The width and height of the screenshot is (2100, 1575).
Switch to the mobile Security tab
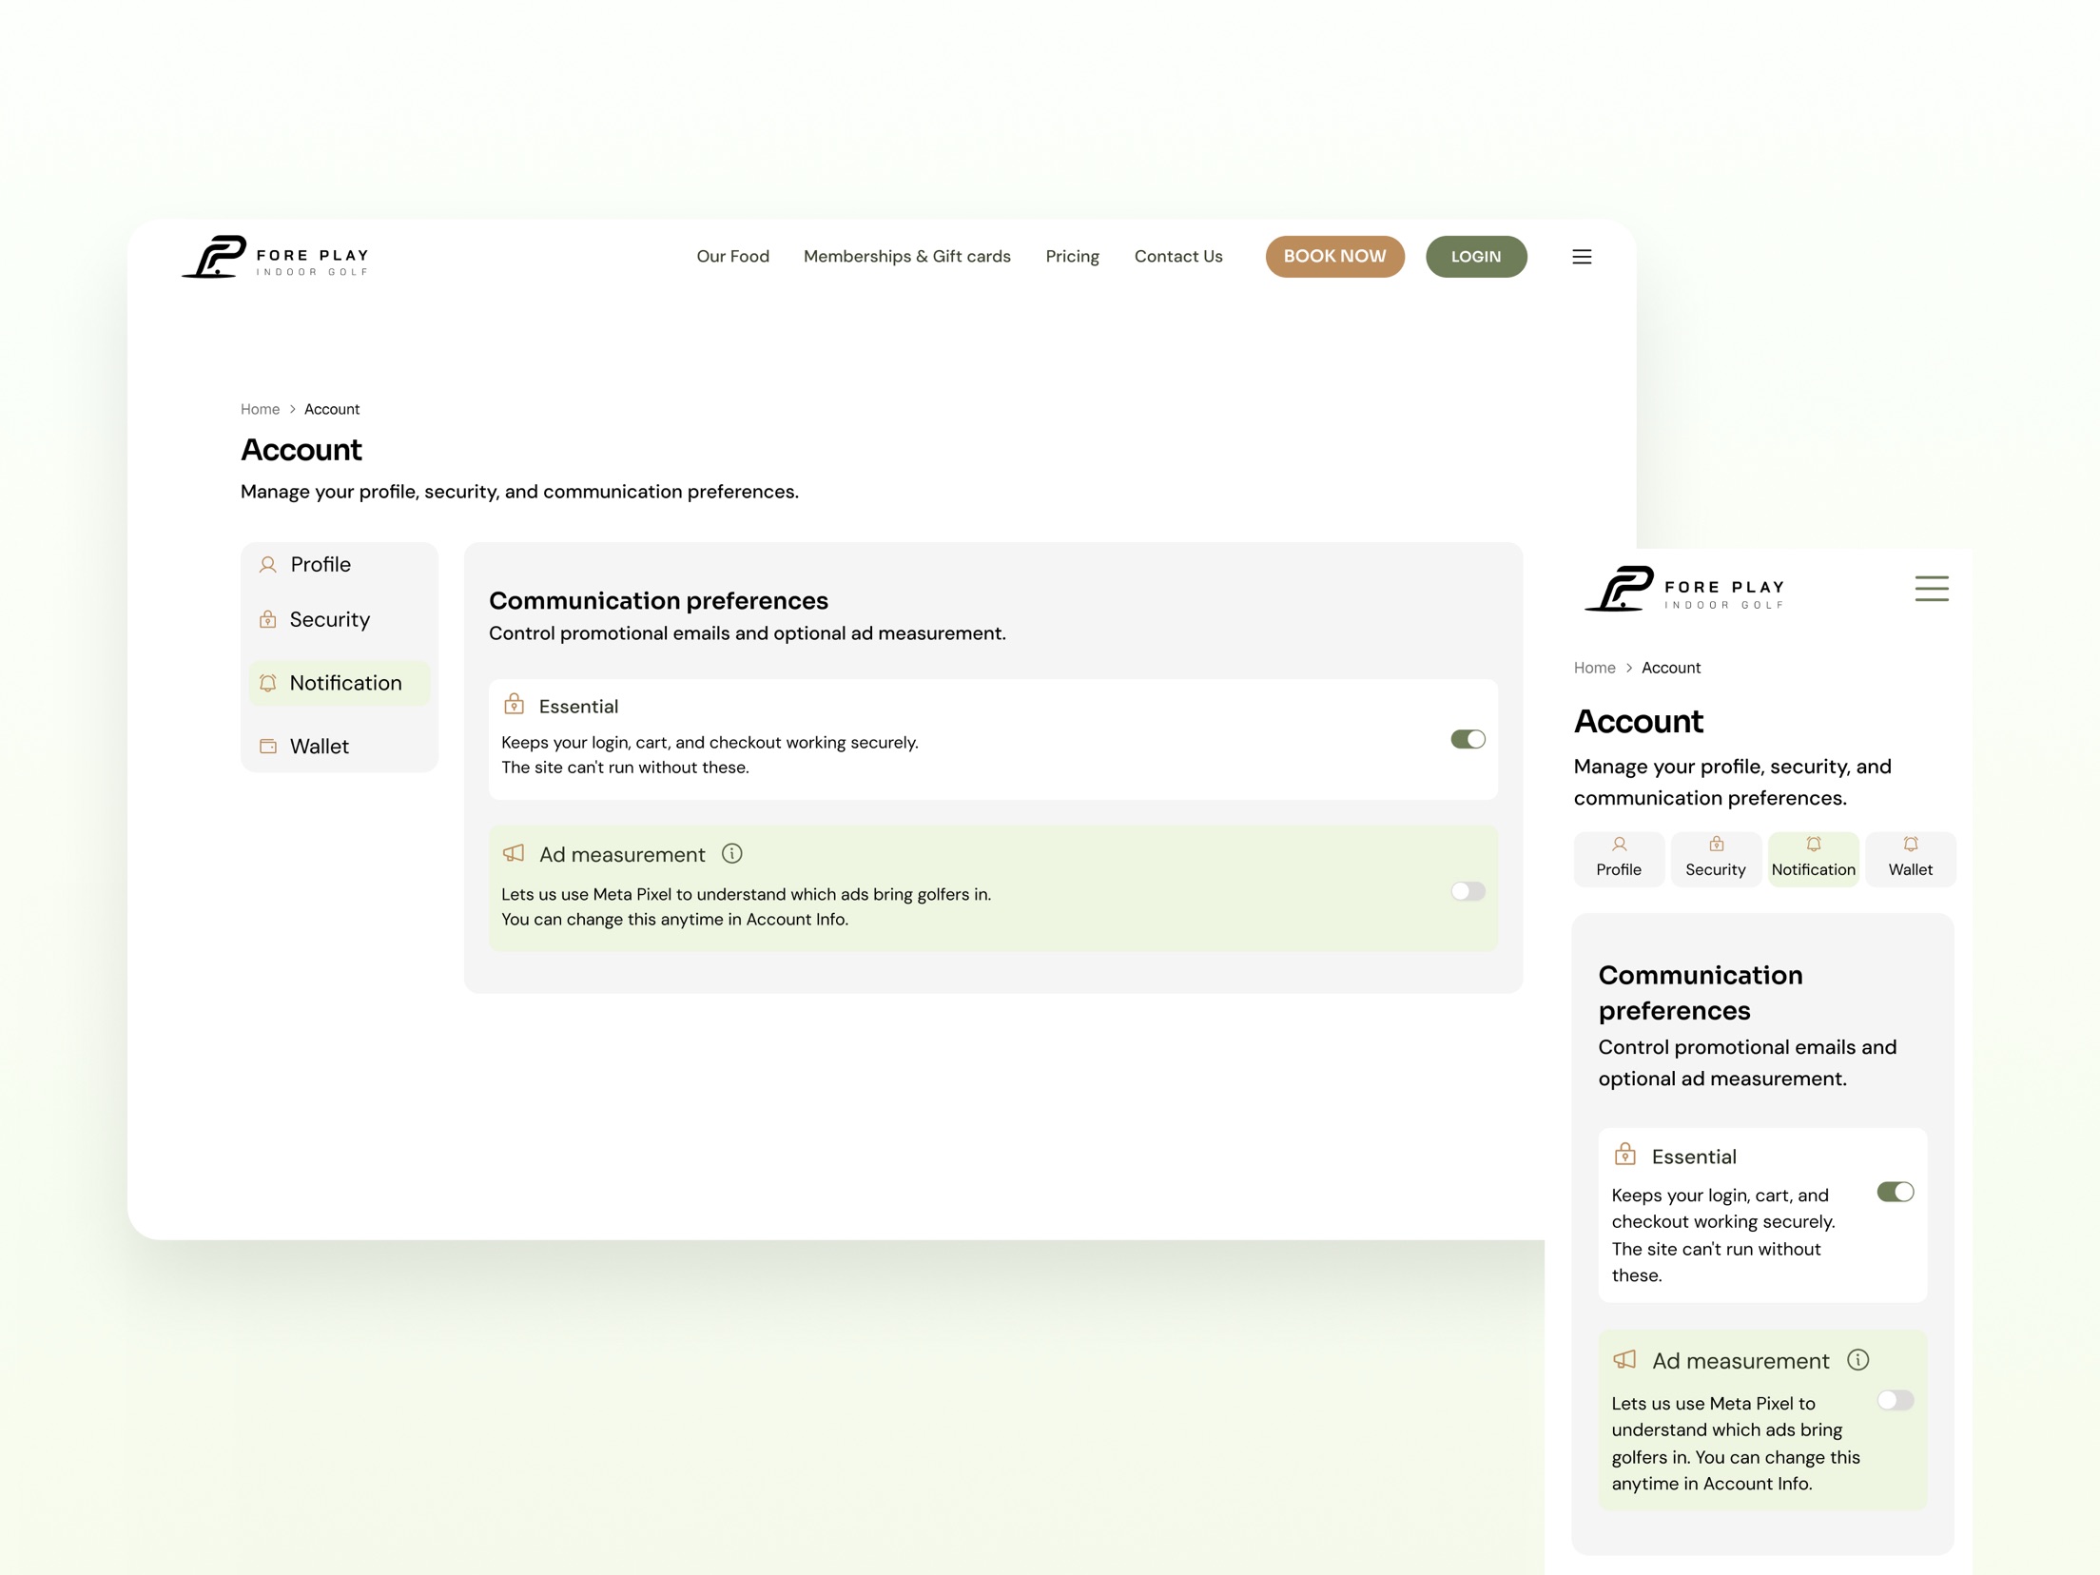(x=1716, y=859)
